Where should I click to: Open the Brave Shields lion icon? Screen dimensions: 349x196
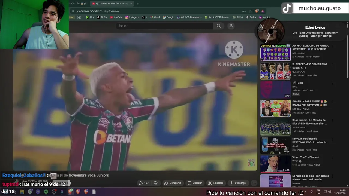tap(257, 11)
